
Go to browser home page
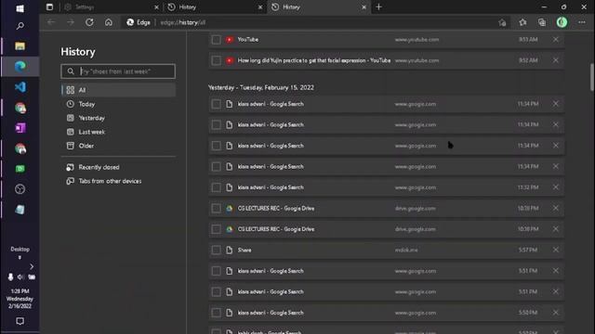(109, 22)
